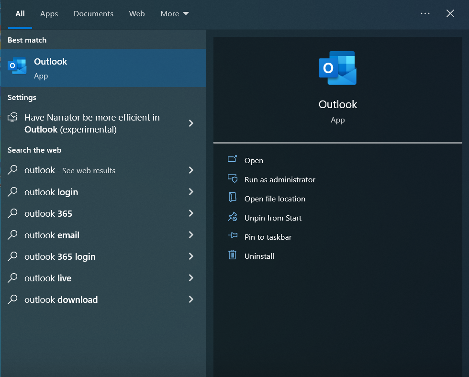Click the 'Search the web' header
The height and width of the screenshot is (377, 469).
coord(34,150)
